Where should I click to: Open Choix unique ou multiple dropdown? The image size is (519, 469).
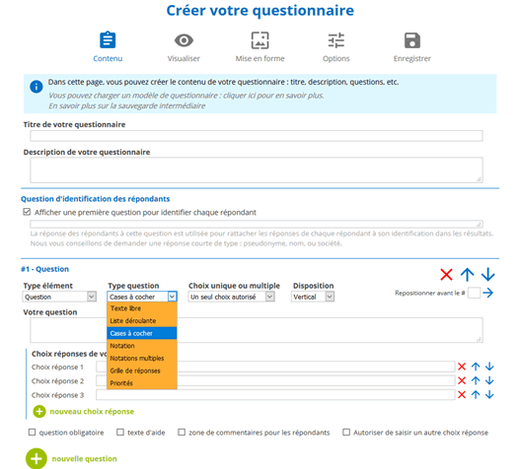[x=231, y=297]
